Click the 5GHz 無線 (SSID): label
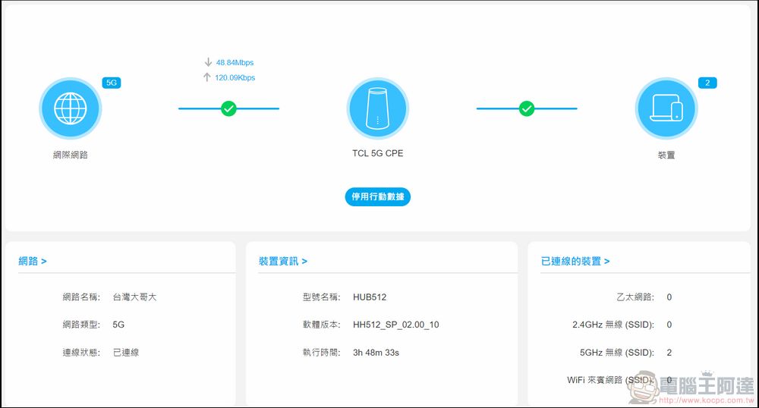 pyautogui.click(x=617, y=353)
